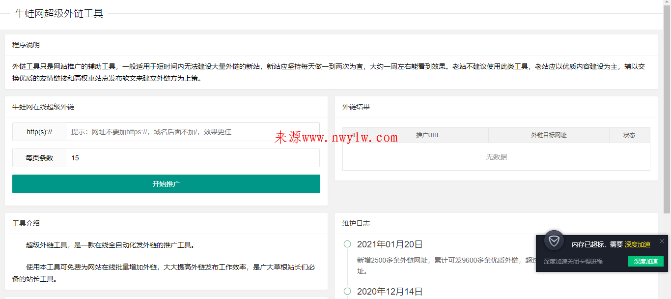The width and height of the screenshot is (671, 299).
Task: Click the 每页条数 field showing 15
Action: 193,157
